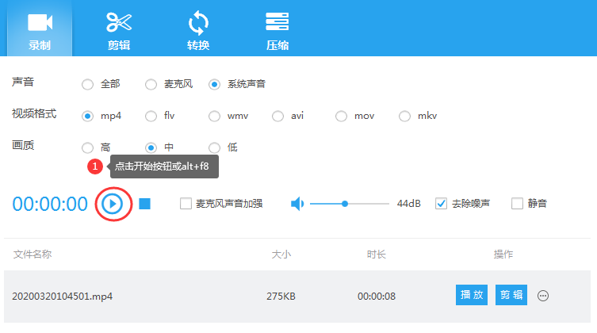Image resolution: width=597 pixels, height=333 pixels.
Task: Click the 操作 column header
Action: (x=503, y=255)
